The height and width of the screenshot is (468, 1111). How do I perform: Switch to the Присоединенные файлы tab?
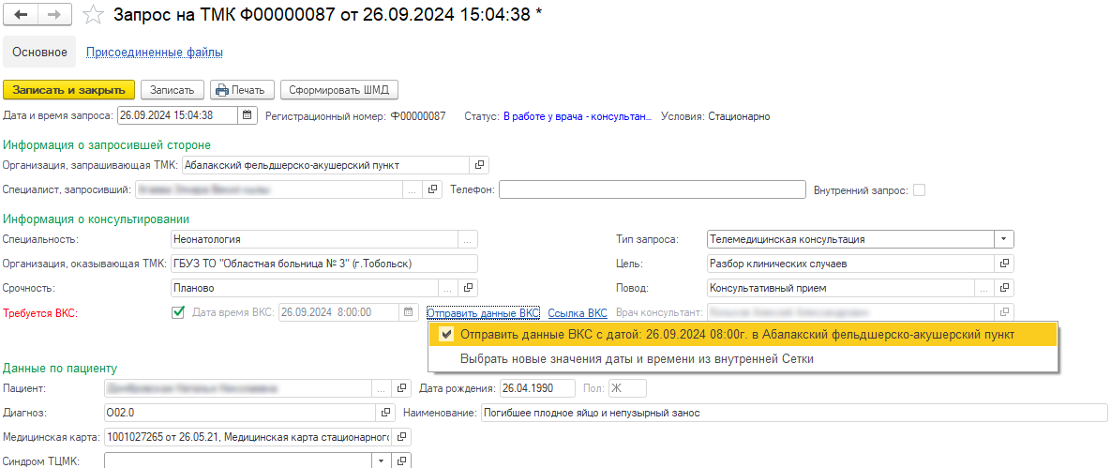155,53
